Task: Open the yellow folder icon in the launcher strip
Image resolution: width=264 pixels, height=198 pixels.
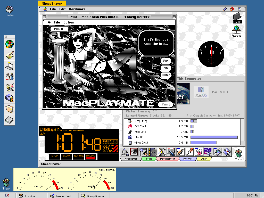Action: (x=10, y=109)
